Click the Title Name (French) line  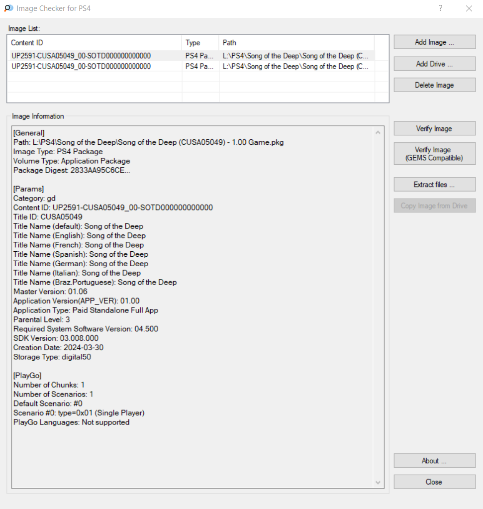(x=79, y=245)
